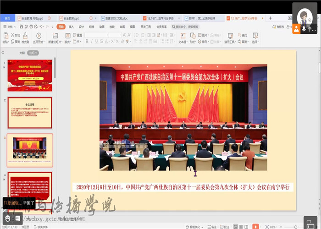The height and width of the screenshot is (229, 321).
Task: Click the Find (查找) magnifier icon
Action: tap(239, 35)
